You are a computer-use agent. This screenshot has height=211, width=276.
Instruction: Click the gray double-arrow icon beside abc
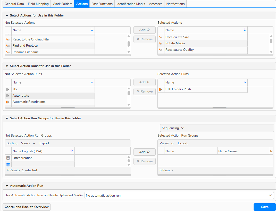(7, 89)
